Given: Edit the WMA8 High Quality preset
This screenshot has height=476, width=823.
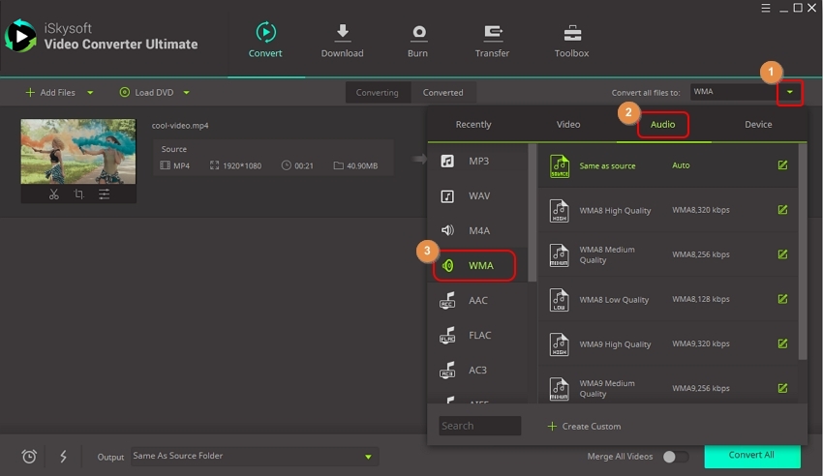Looking at the screenshot, I should point(782,210).
